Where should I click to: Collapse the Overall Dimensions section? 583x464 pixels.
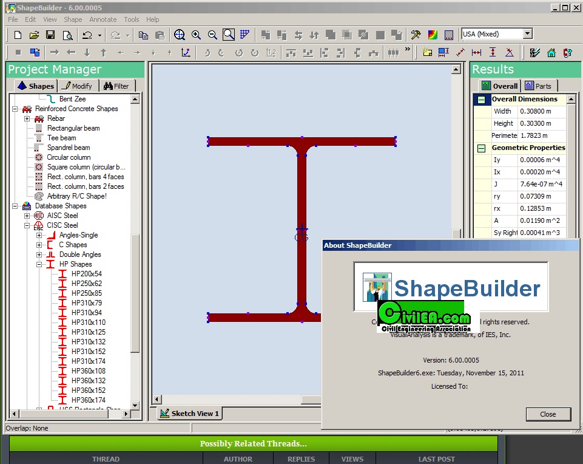tap(481, 100)
